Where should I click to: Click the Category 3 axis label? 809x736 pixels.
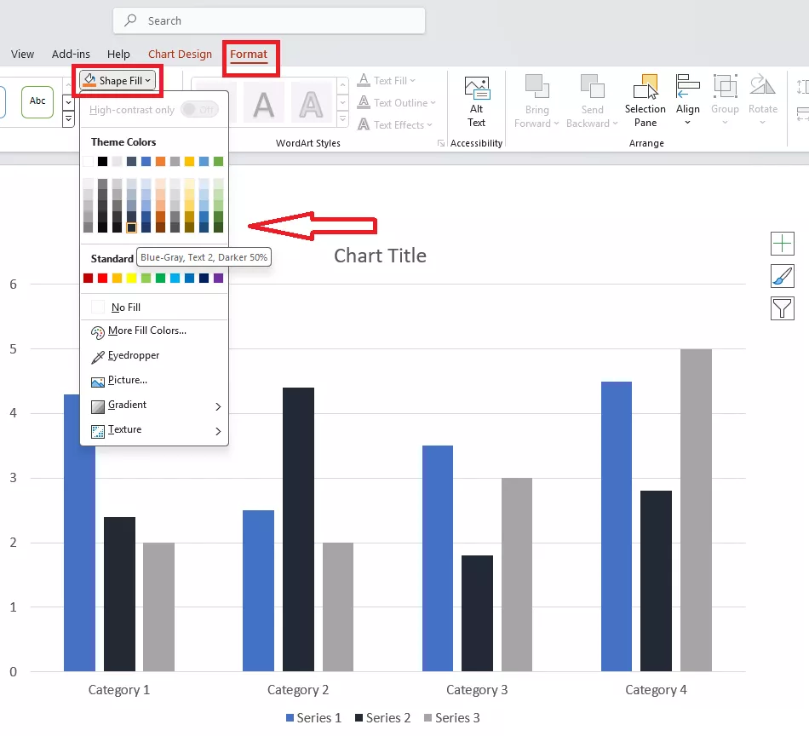pyautogui.click(x=477, y=690)
